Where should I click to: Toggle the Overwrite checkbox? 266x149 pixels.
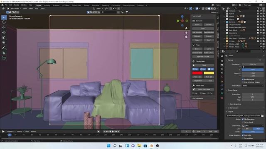(243, 135)
